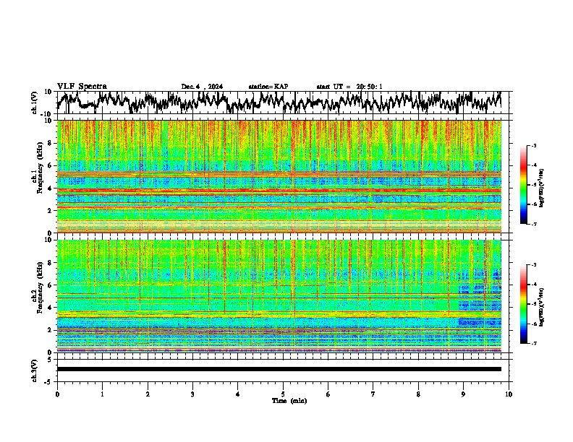Click the '-5' tick on the ch.3 voltage axis
The width and height of the screenshot is (573, 442).
[48, 382]
